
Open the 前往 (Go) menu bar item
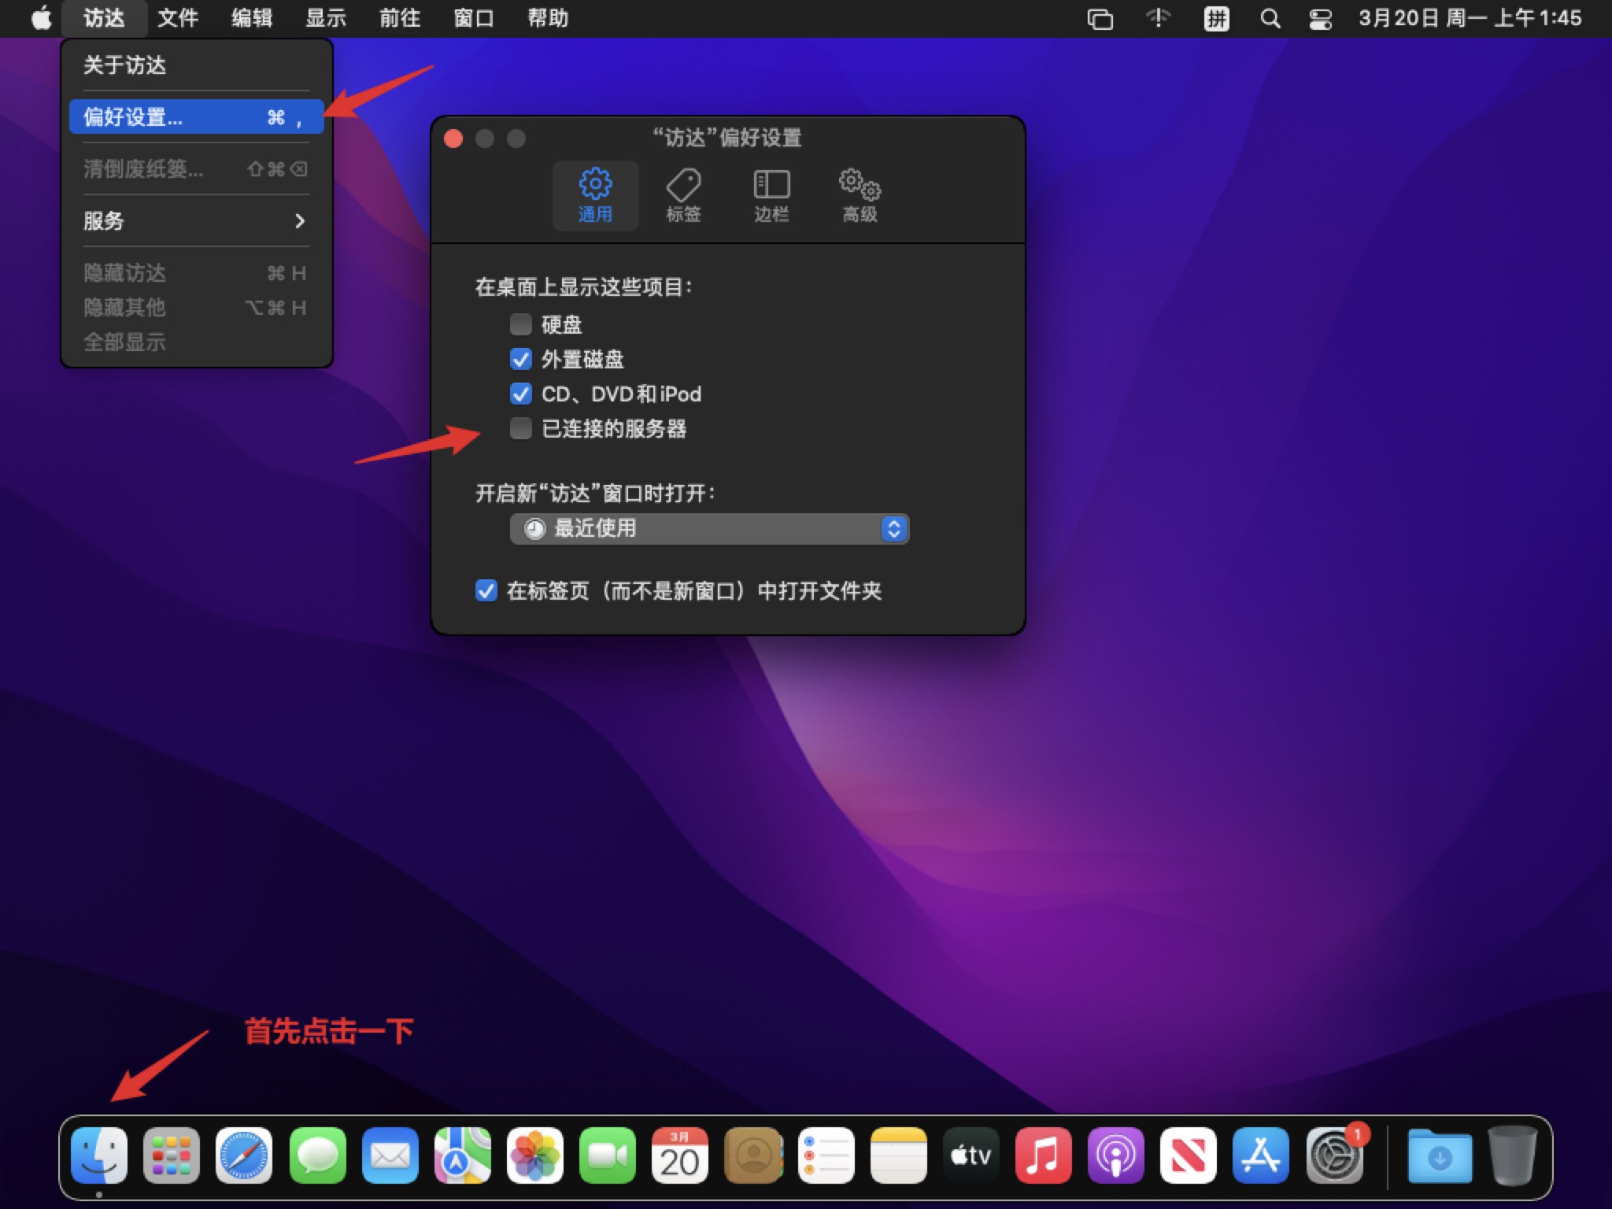pos(400,18)
